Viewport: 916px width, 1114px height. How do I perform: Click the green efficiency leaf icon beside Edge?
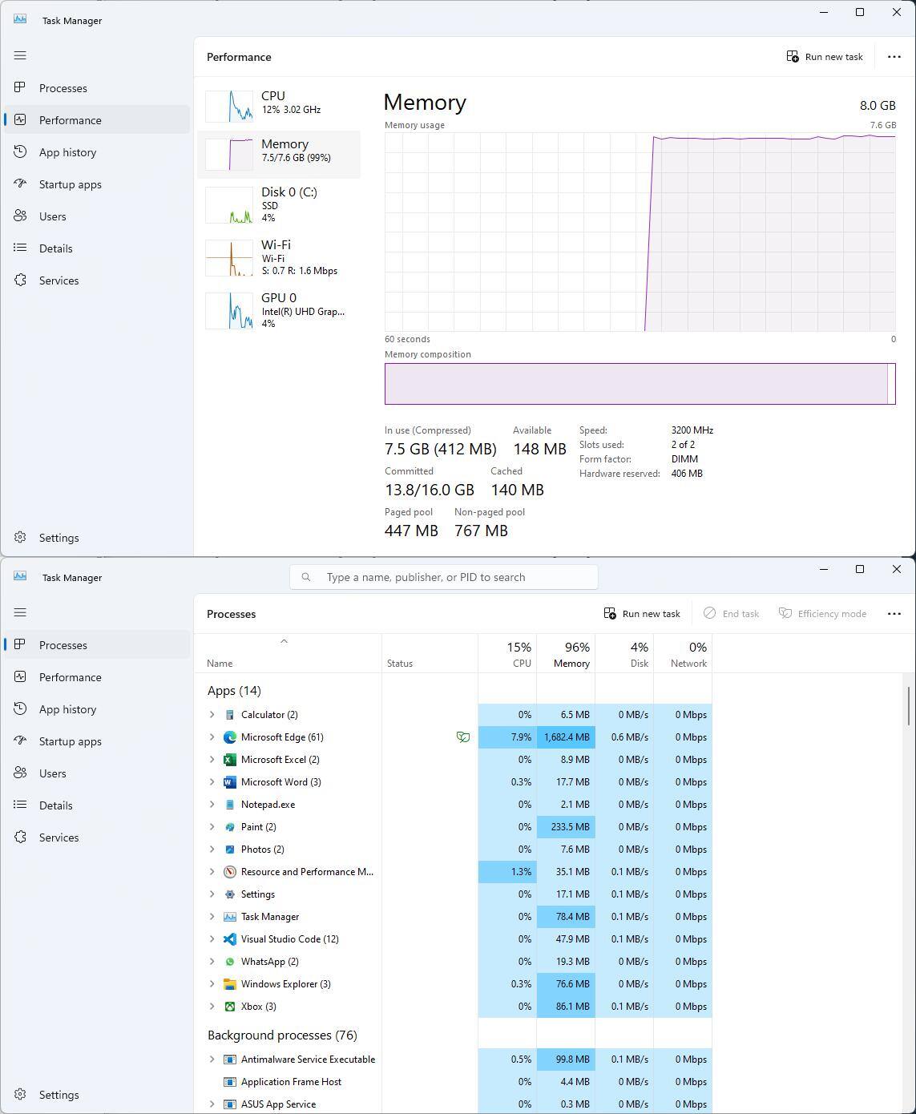click(462, 737)
